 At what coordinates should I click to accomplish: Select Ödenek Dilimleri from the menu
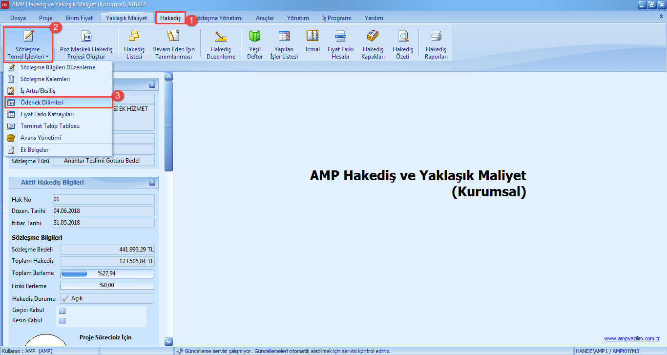click(42, 103)
